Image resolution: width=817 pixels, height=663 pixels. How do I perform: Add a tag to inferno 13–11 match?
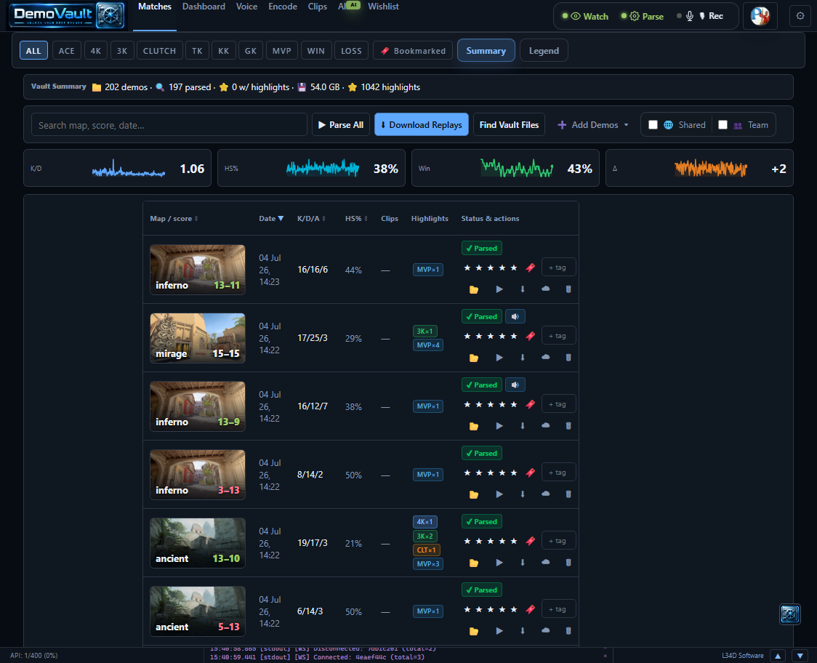tap(558, 268)
